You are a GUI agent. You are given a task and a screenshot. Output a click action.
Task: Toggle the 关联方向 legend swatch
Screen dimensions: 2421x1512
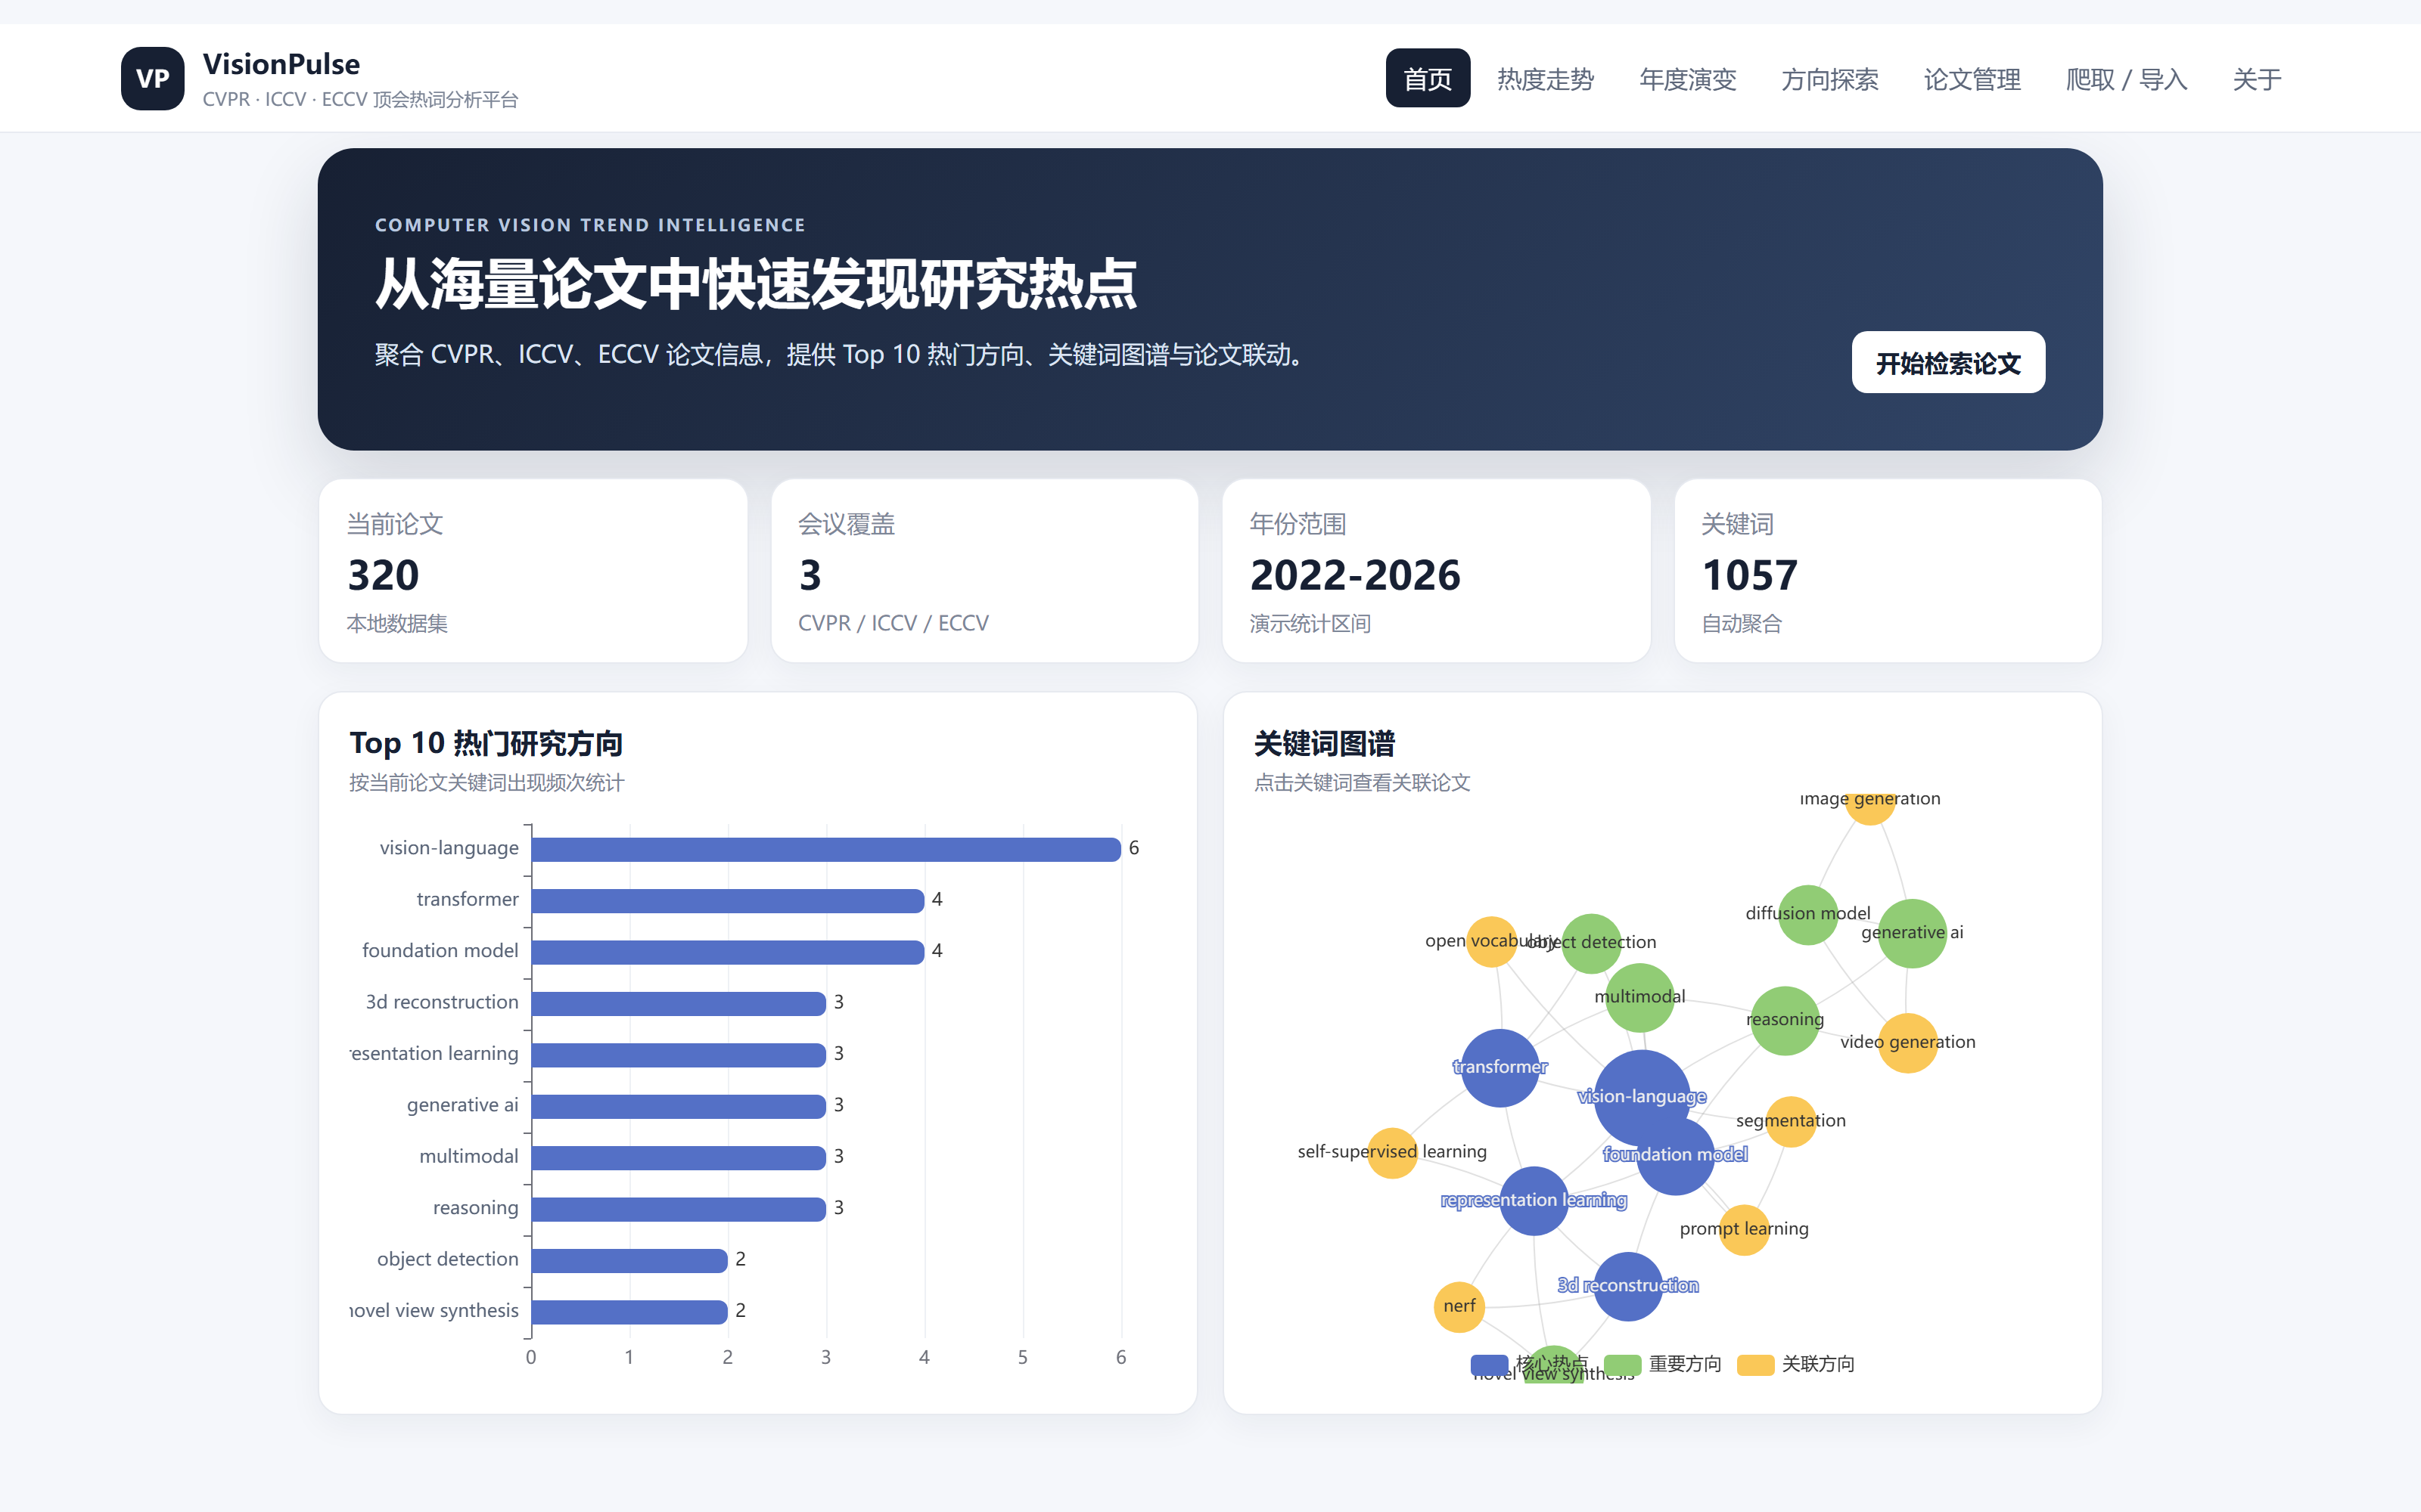[1754, 1364]
